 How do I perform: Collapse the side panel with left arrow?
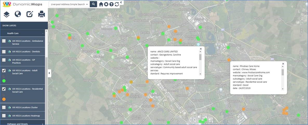click(x=49, y=73)
